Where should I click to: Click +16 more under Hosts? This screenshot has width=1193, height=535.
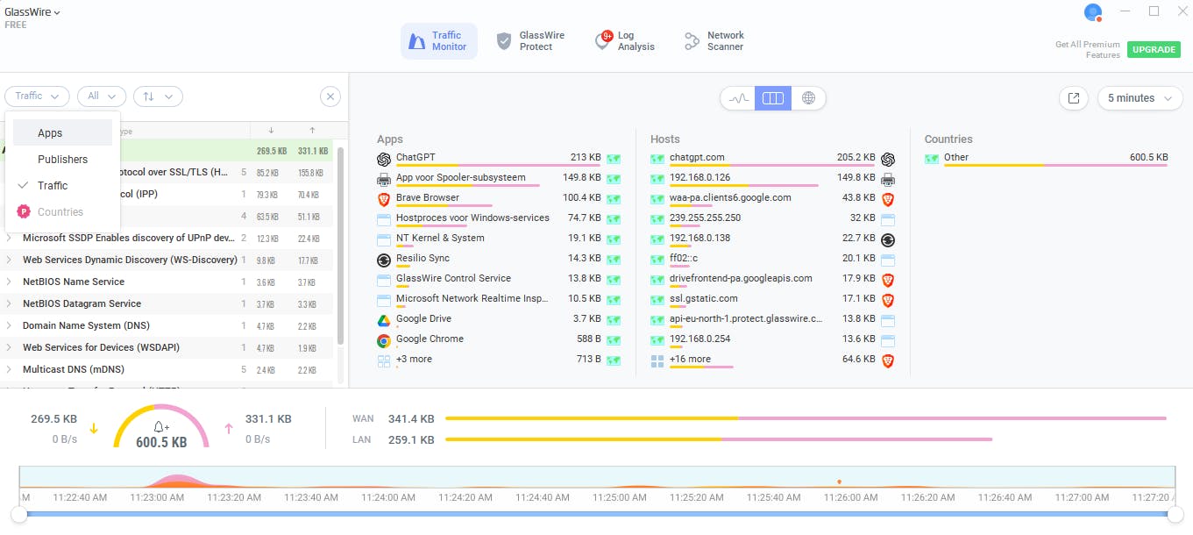click(690, 359)
